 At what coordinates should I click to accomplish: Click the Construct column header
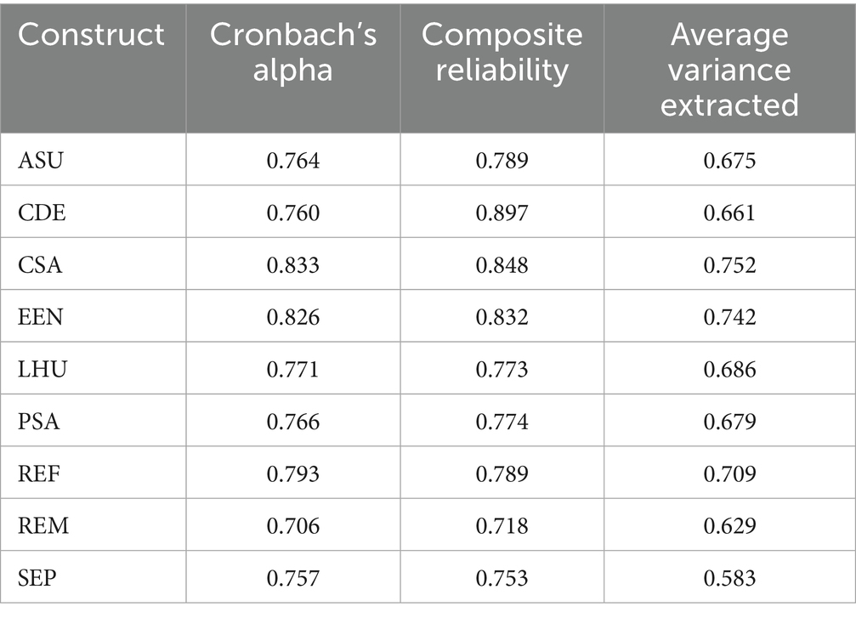click(91, 35)
